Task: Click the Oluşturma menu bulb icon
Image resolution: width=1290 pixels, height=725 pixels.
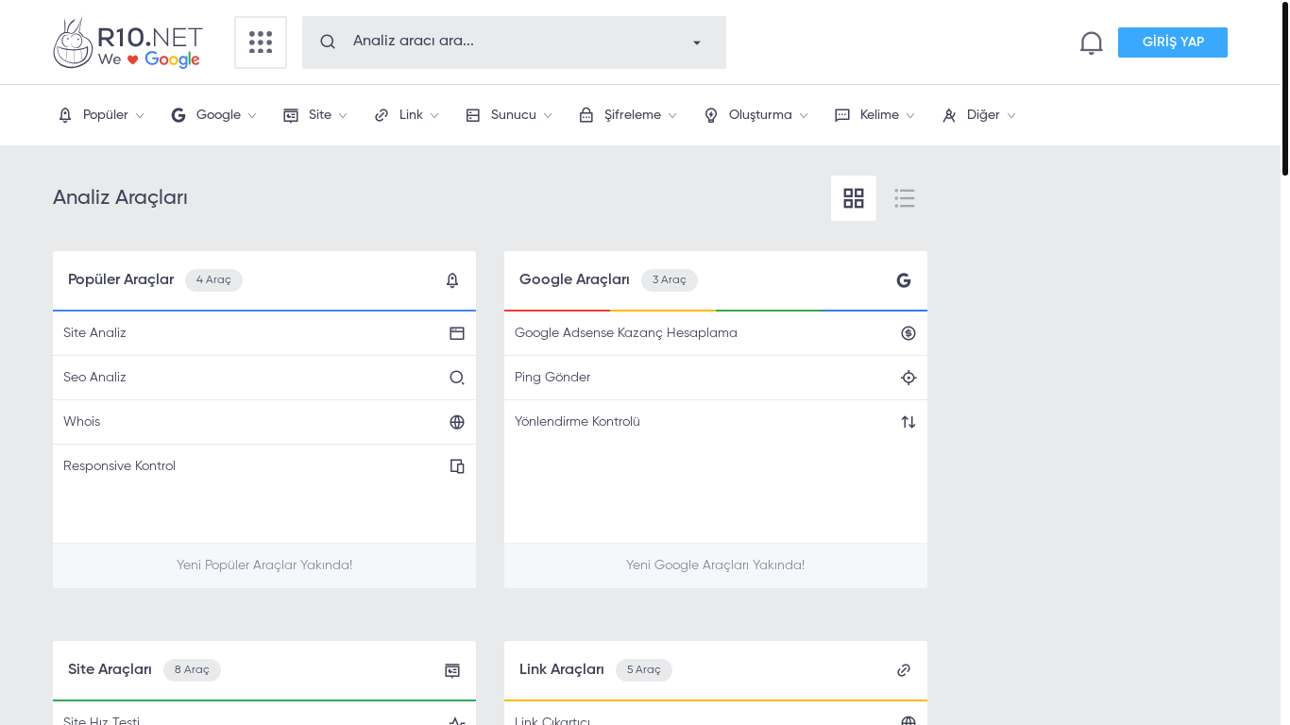Action: coord(711,115)
